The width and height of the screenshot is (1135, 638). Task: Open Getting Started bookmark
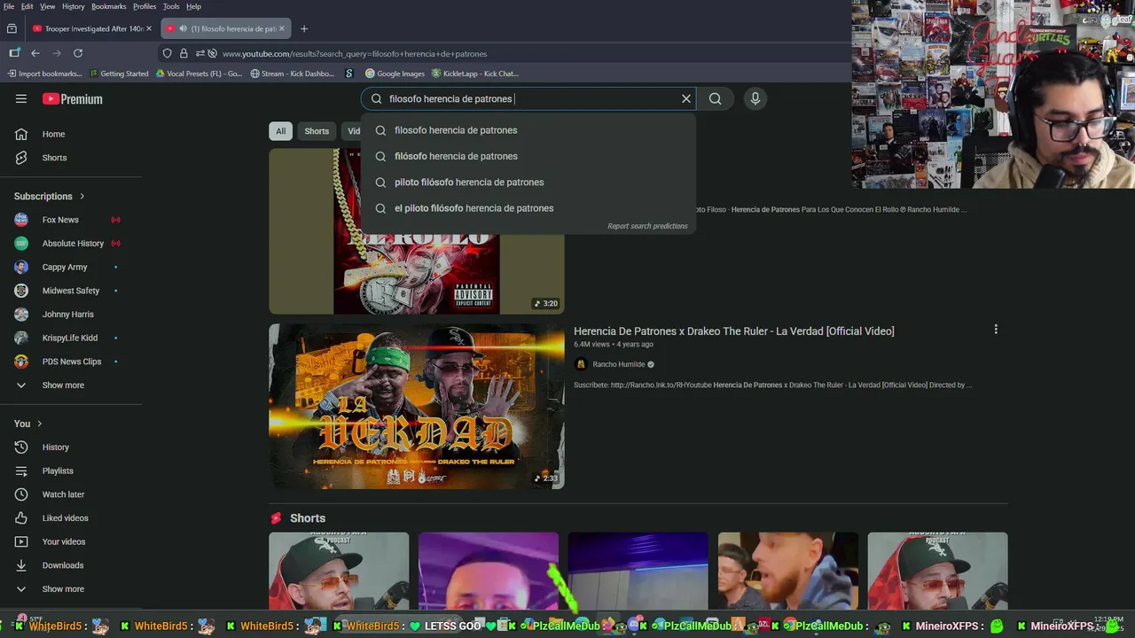pos(118,74)
